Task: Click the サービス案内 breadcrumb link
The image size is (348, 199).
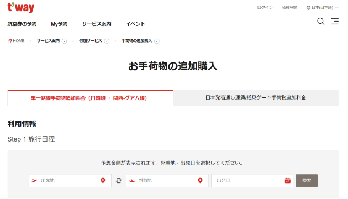Action: tap(48, 41)
